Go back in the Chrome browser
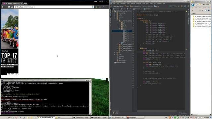The height and width of the screenshot is (119, 212). [3, 7]
